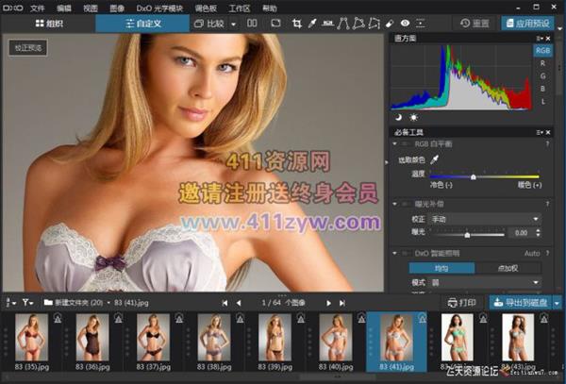Switch to the 组织 tab
Screen dimensions: 566x384
[x=47, y=22]
